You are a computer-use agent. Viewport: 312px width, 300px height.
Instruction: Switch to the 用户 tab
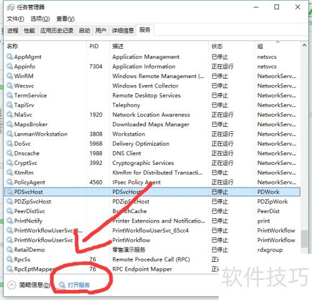[100, 31]
